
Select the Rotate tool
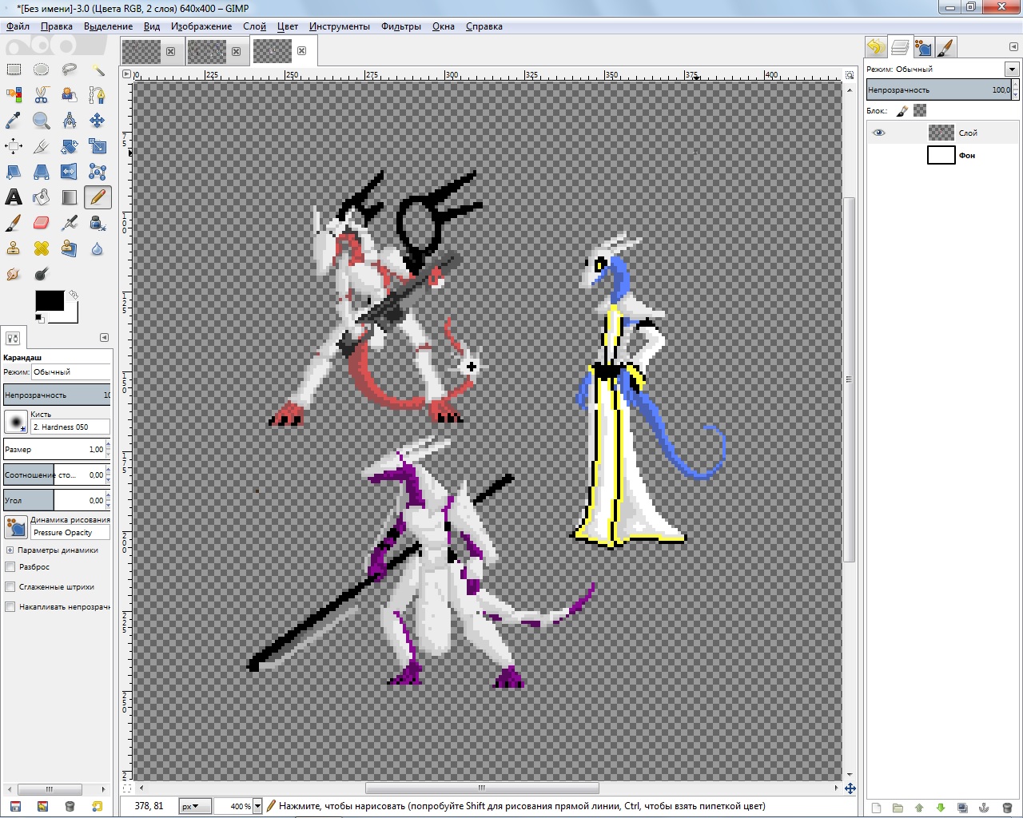70,146
